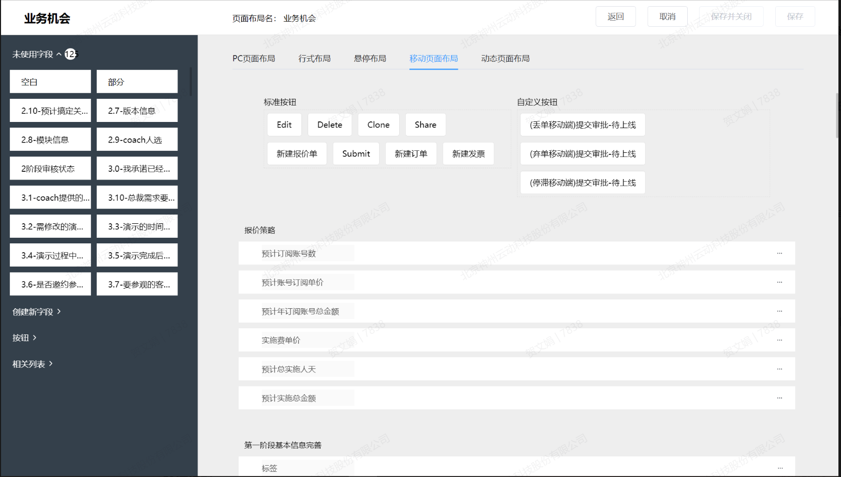Open the 动态页面布局 tab
Image resolution: width=841 pixels, height=477 pixels.
coord(505,59)
